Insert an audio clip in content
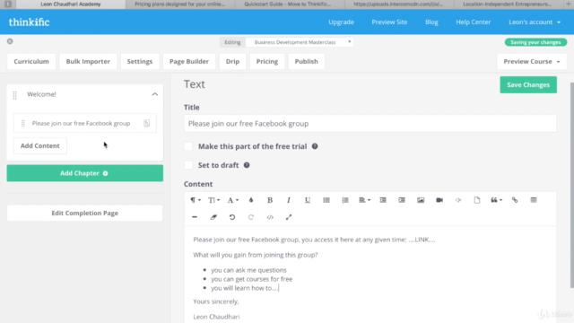 (x=458, y=200)
